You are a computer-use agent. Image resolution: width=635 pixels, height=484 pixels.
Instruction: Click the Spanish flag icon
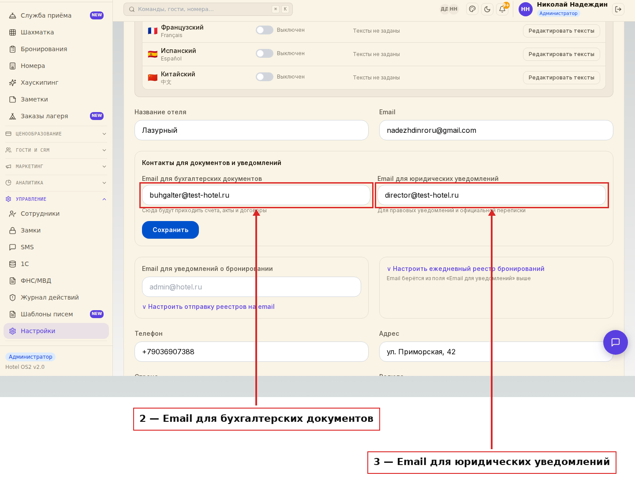click(x=153, y=54)
